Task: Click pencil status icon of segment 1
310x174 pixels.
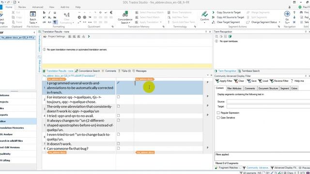Action: point(118,83)
